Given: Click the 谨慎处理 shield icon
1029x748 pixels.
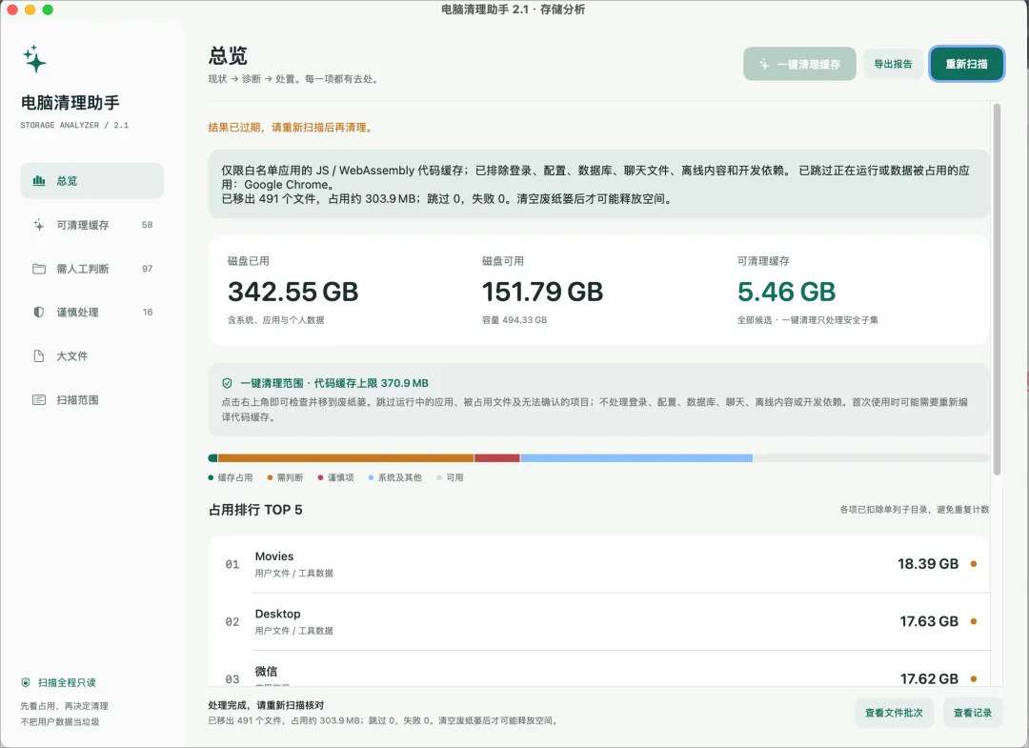Looking at the screenshot, I should coord(39,313).
